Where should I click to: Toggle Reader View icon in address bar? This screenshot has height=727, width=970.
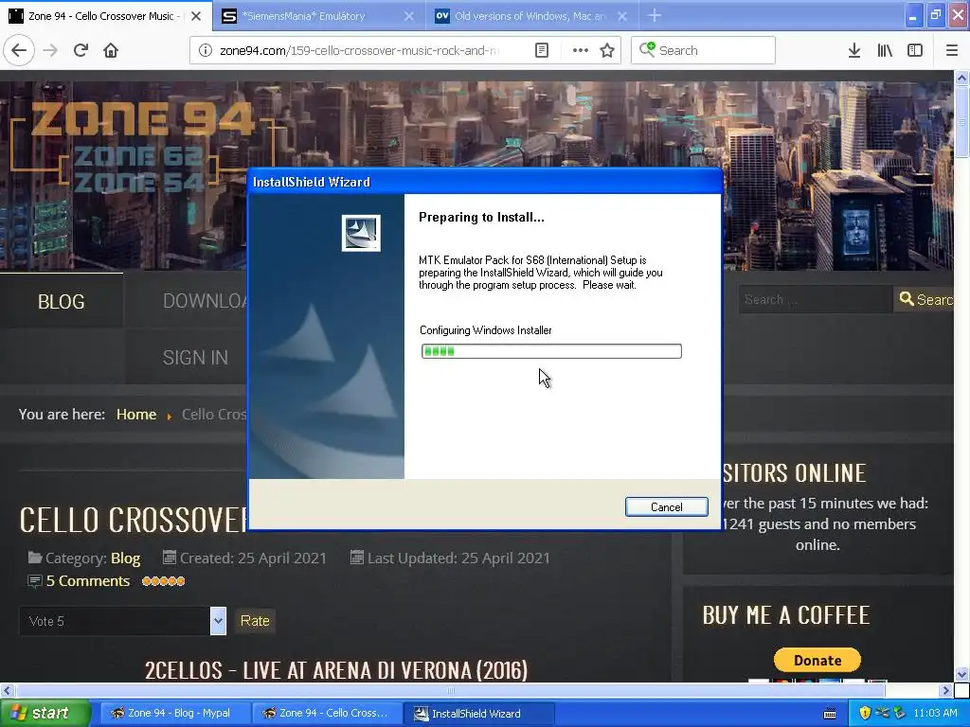point(542,50)
